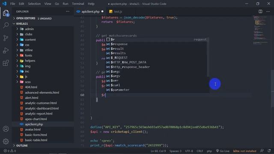Screen dimensions: 274x154
Task: Open the Run and Debug view
Action: click(x=6, y=50)
